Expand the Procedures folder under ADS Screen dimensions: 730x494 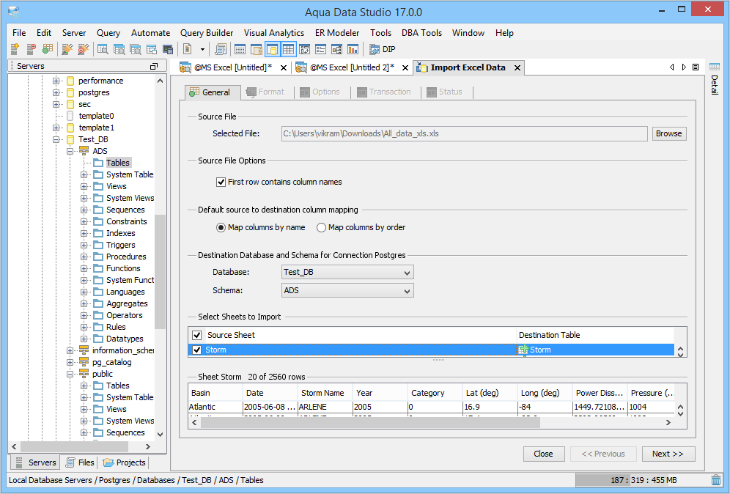(84, 257)
